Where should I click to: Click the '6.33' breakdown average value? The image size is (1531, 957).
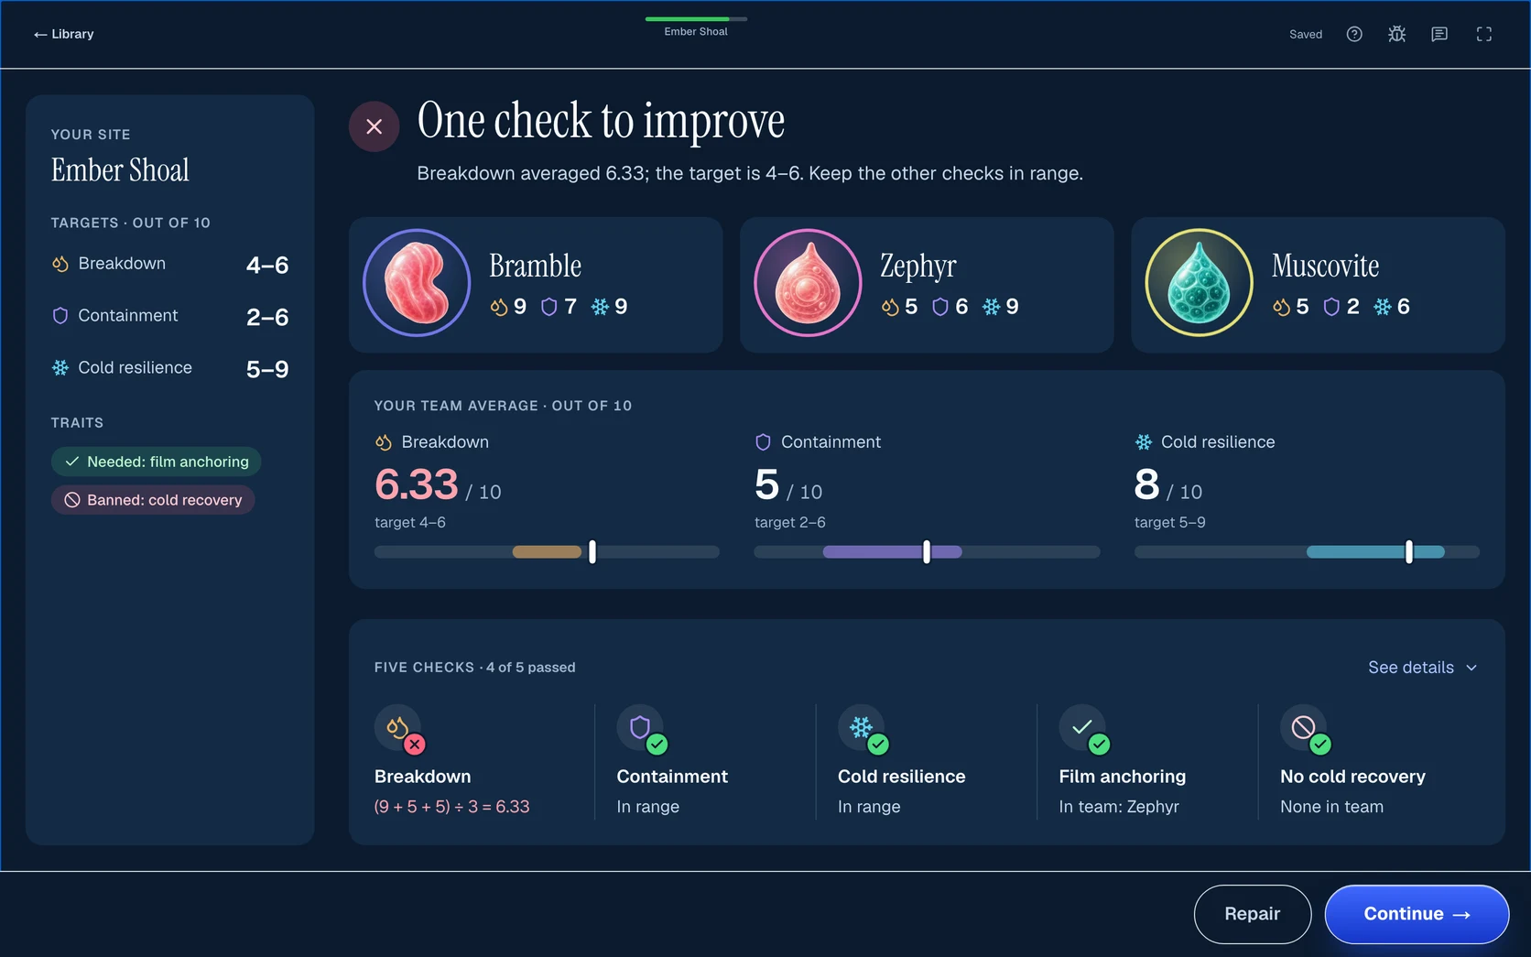coord(417,484)
